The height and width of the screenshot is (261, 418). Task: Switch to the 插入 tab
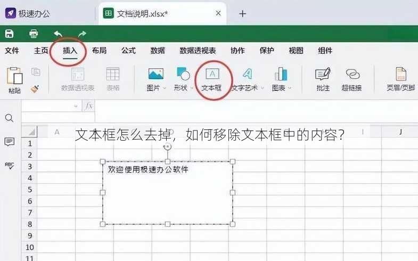pos(70,51)
